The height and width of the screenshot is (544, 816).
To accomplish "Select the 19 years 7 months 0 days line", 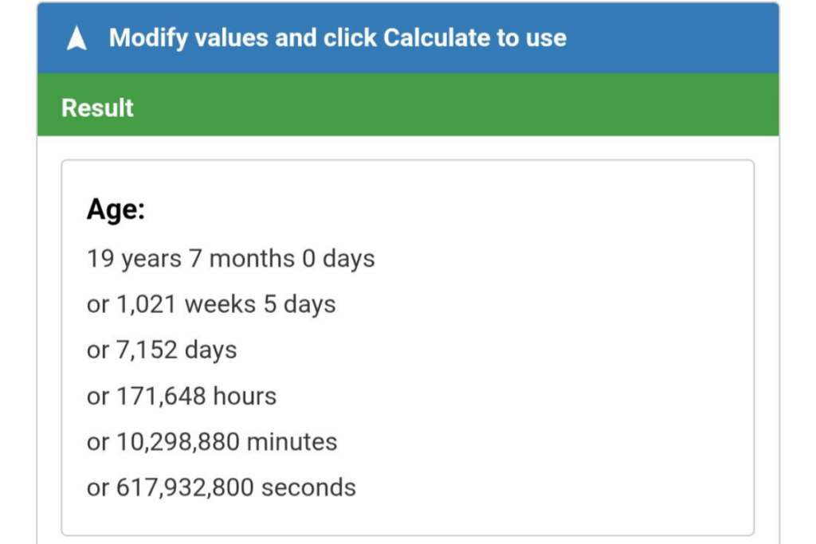I will coord(229,257).
